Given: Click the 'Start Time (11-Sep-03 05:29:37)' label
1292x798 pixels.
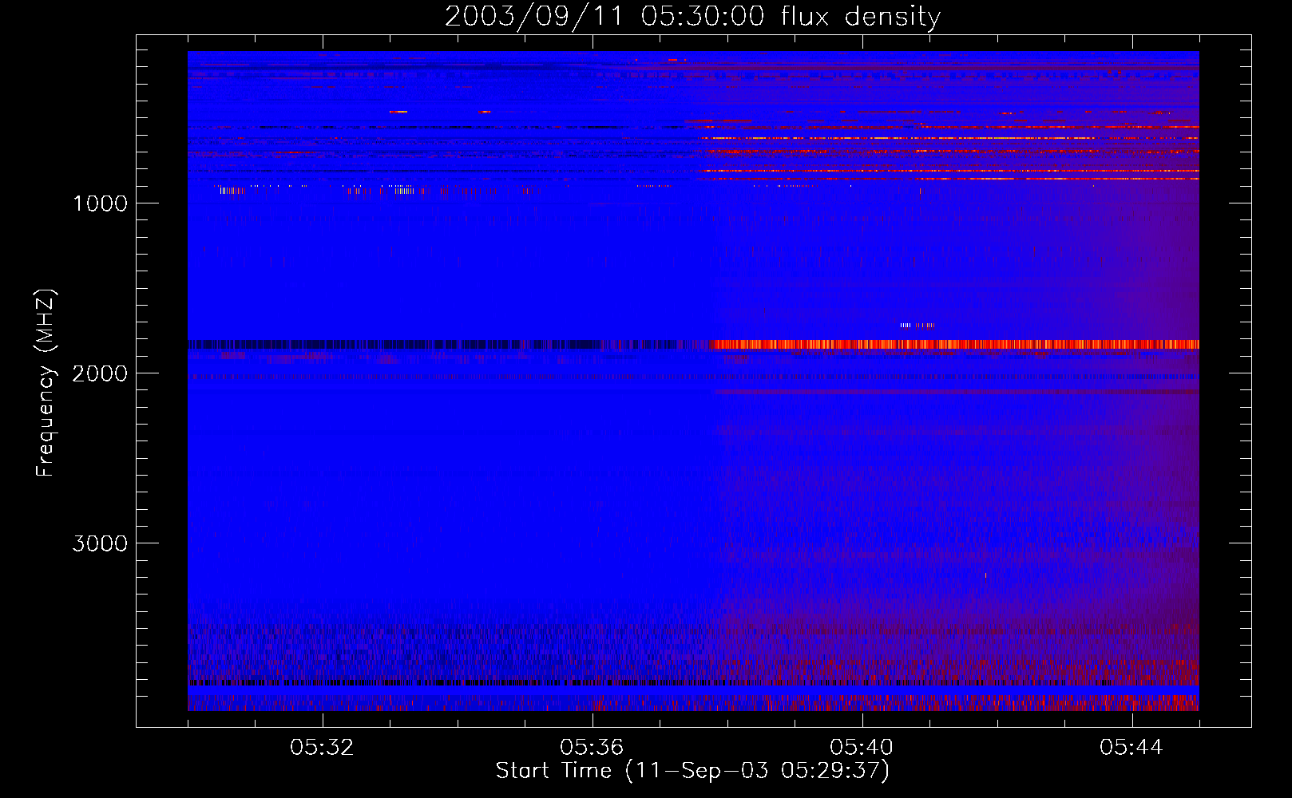Looking at the screenshot, I should click(x=692, y=771).
